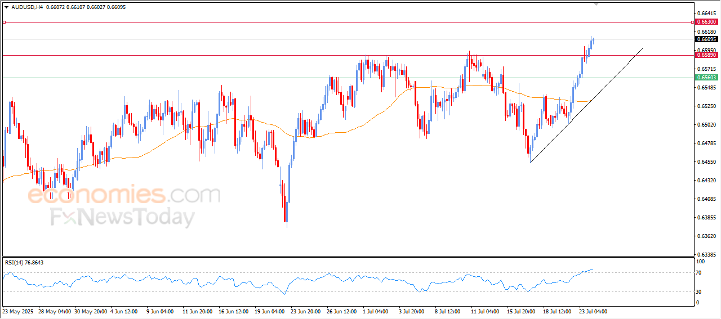Select the green horizontal line at 0.65603
The height and width of the screenshot is (319, 721).
[348, 78]
